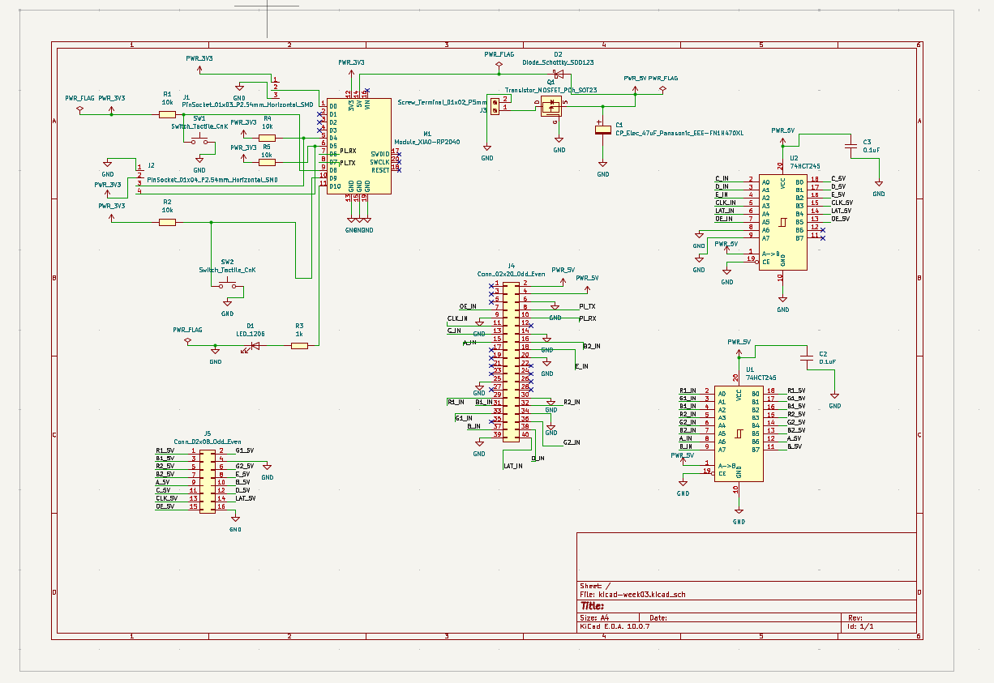Click the RESET pin label on M1

[380, 170]
